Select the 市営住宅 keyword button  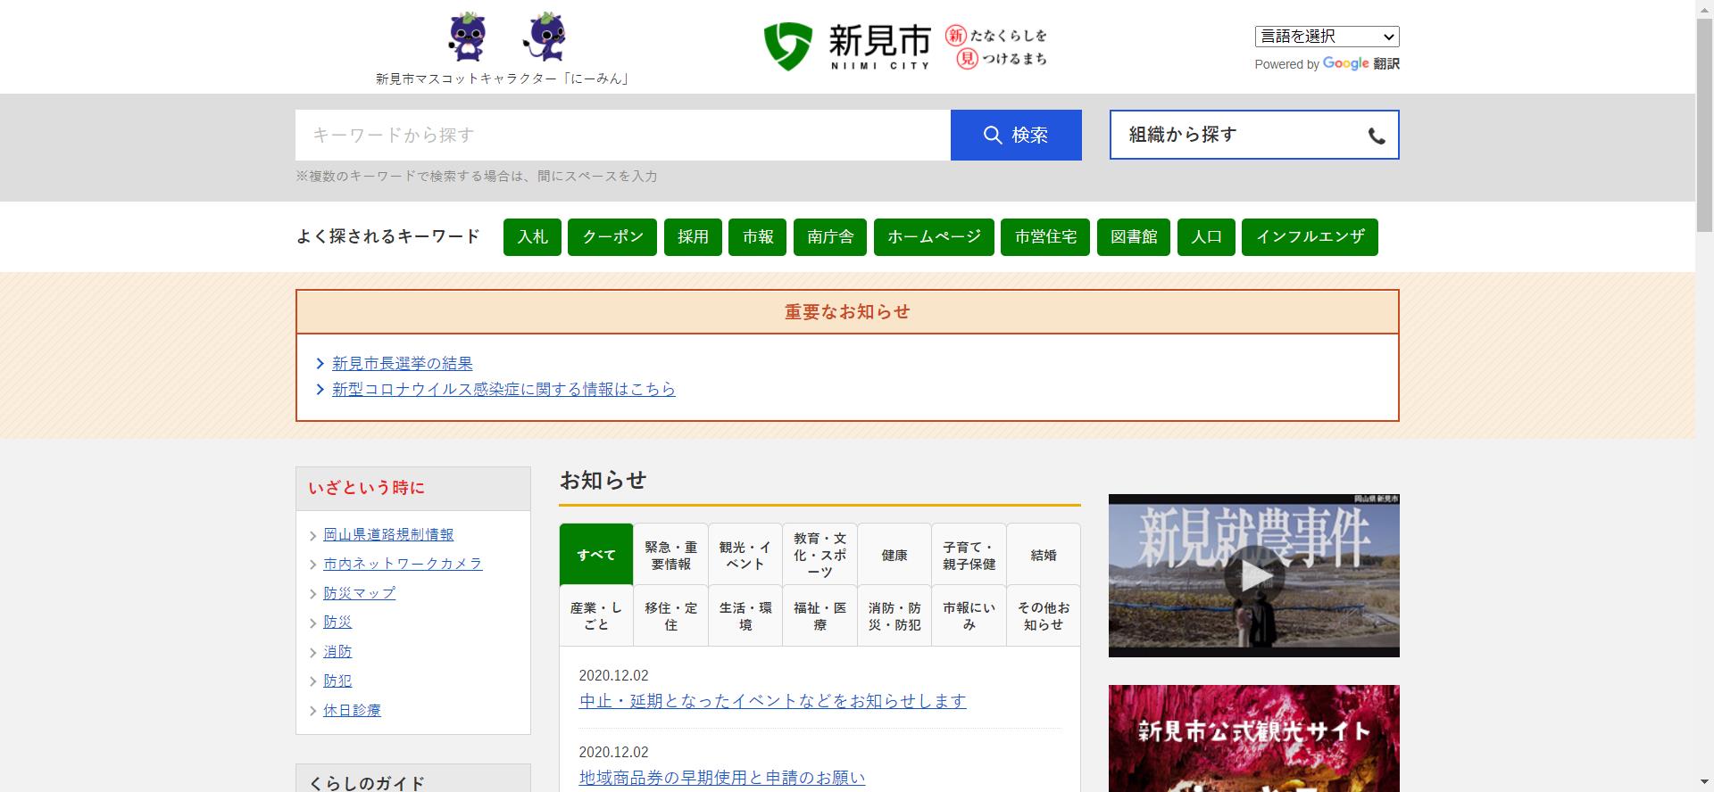[x=1045, y=237]
